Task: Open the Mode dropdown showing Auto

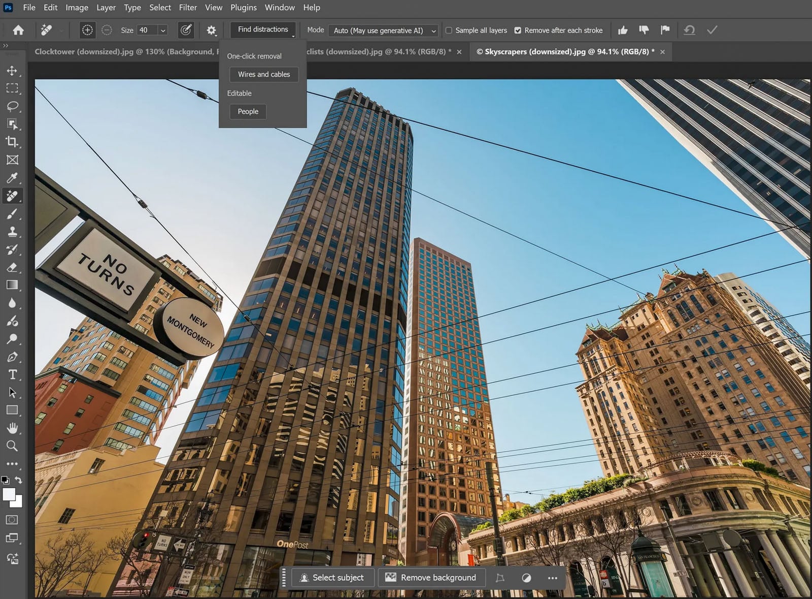Action: pyautogui.click(x=383, y=30)
